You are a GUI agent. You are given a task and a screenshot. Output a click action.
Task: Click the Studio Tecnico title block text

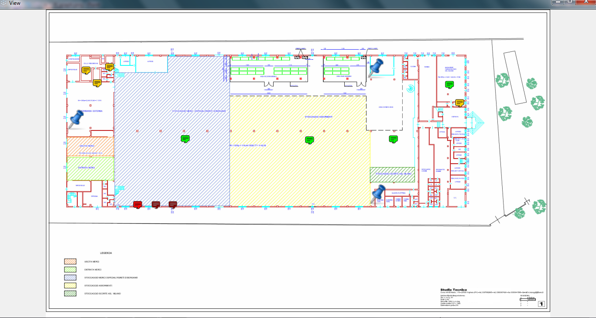(x=453, y=290)
